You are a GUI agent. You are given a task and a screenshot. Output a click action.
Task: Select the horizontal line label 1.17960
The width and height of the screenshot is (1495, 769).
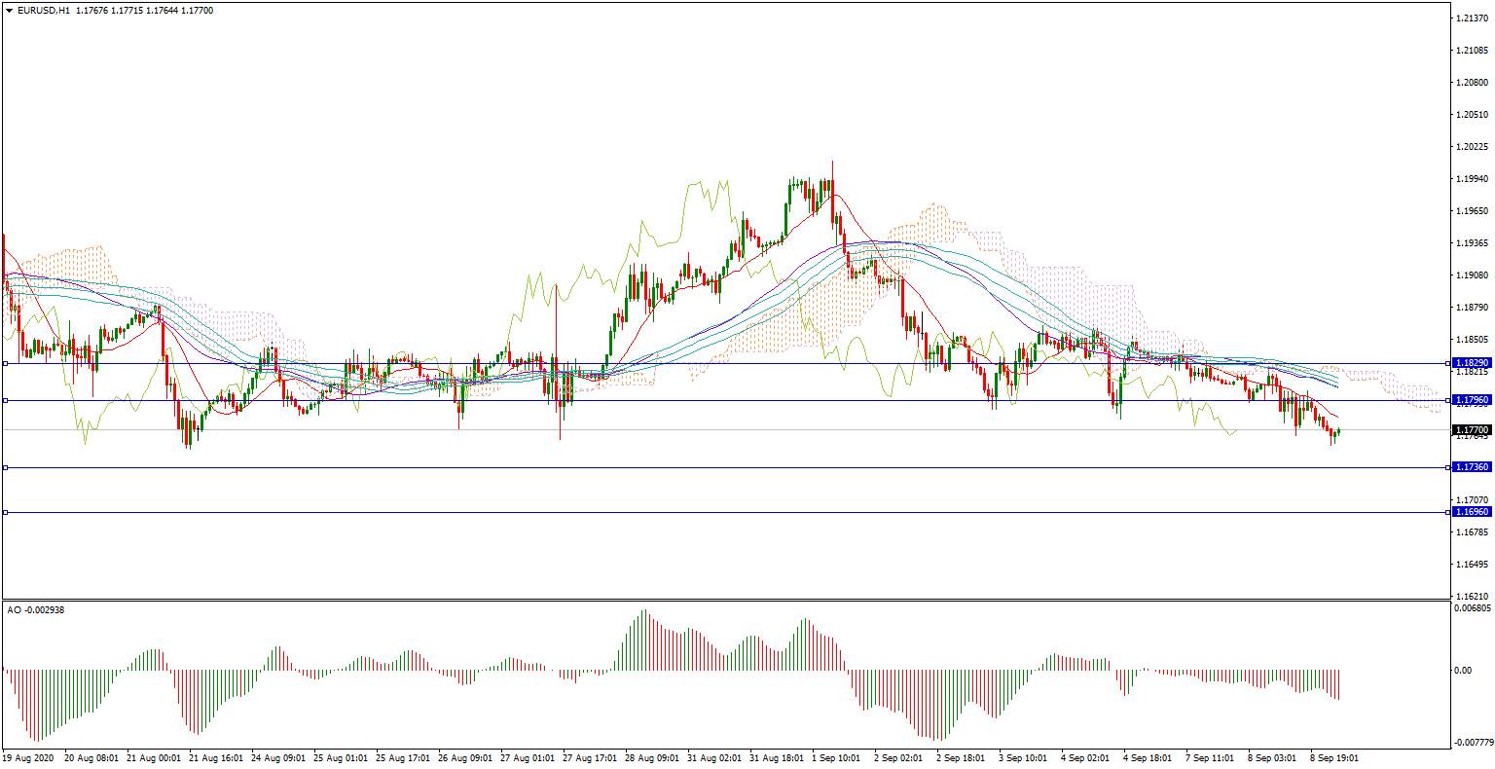pyautogui.click(x=1472, y=400)
